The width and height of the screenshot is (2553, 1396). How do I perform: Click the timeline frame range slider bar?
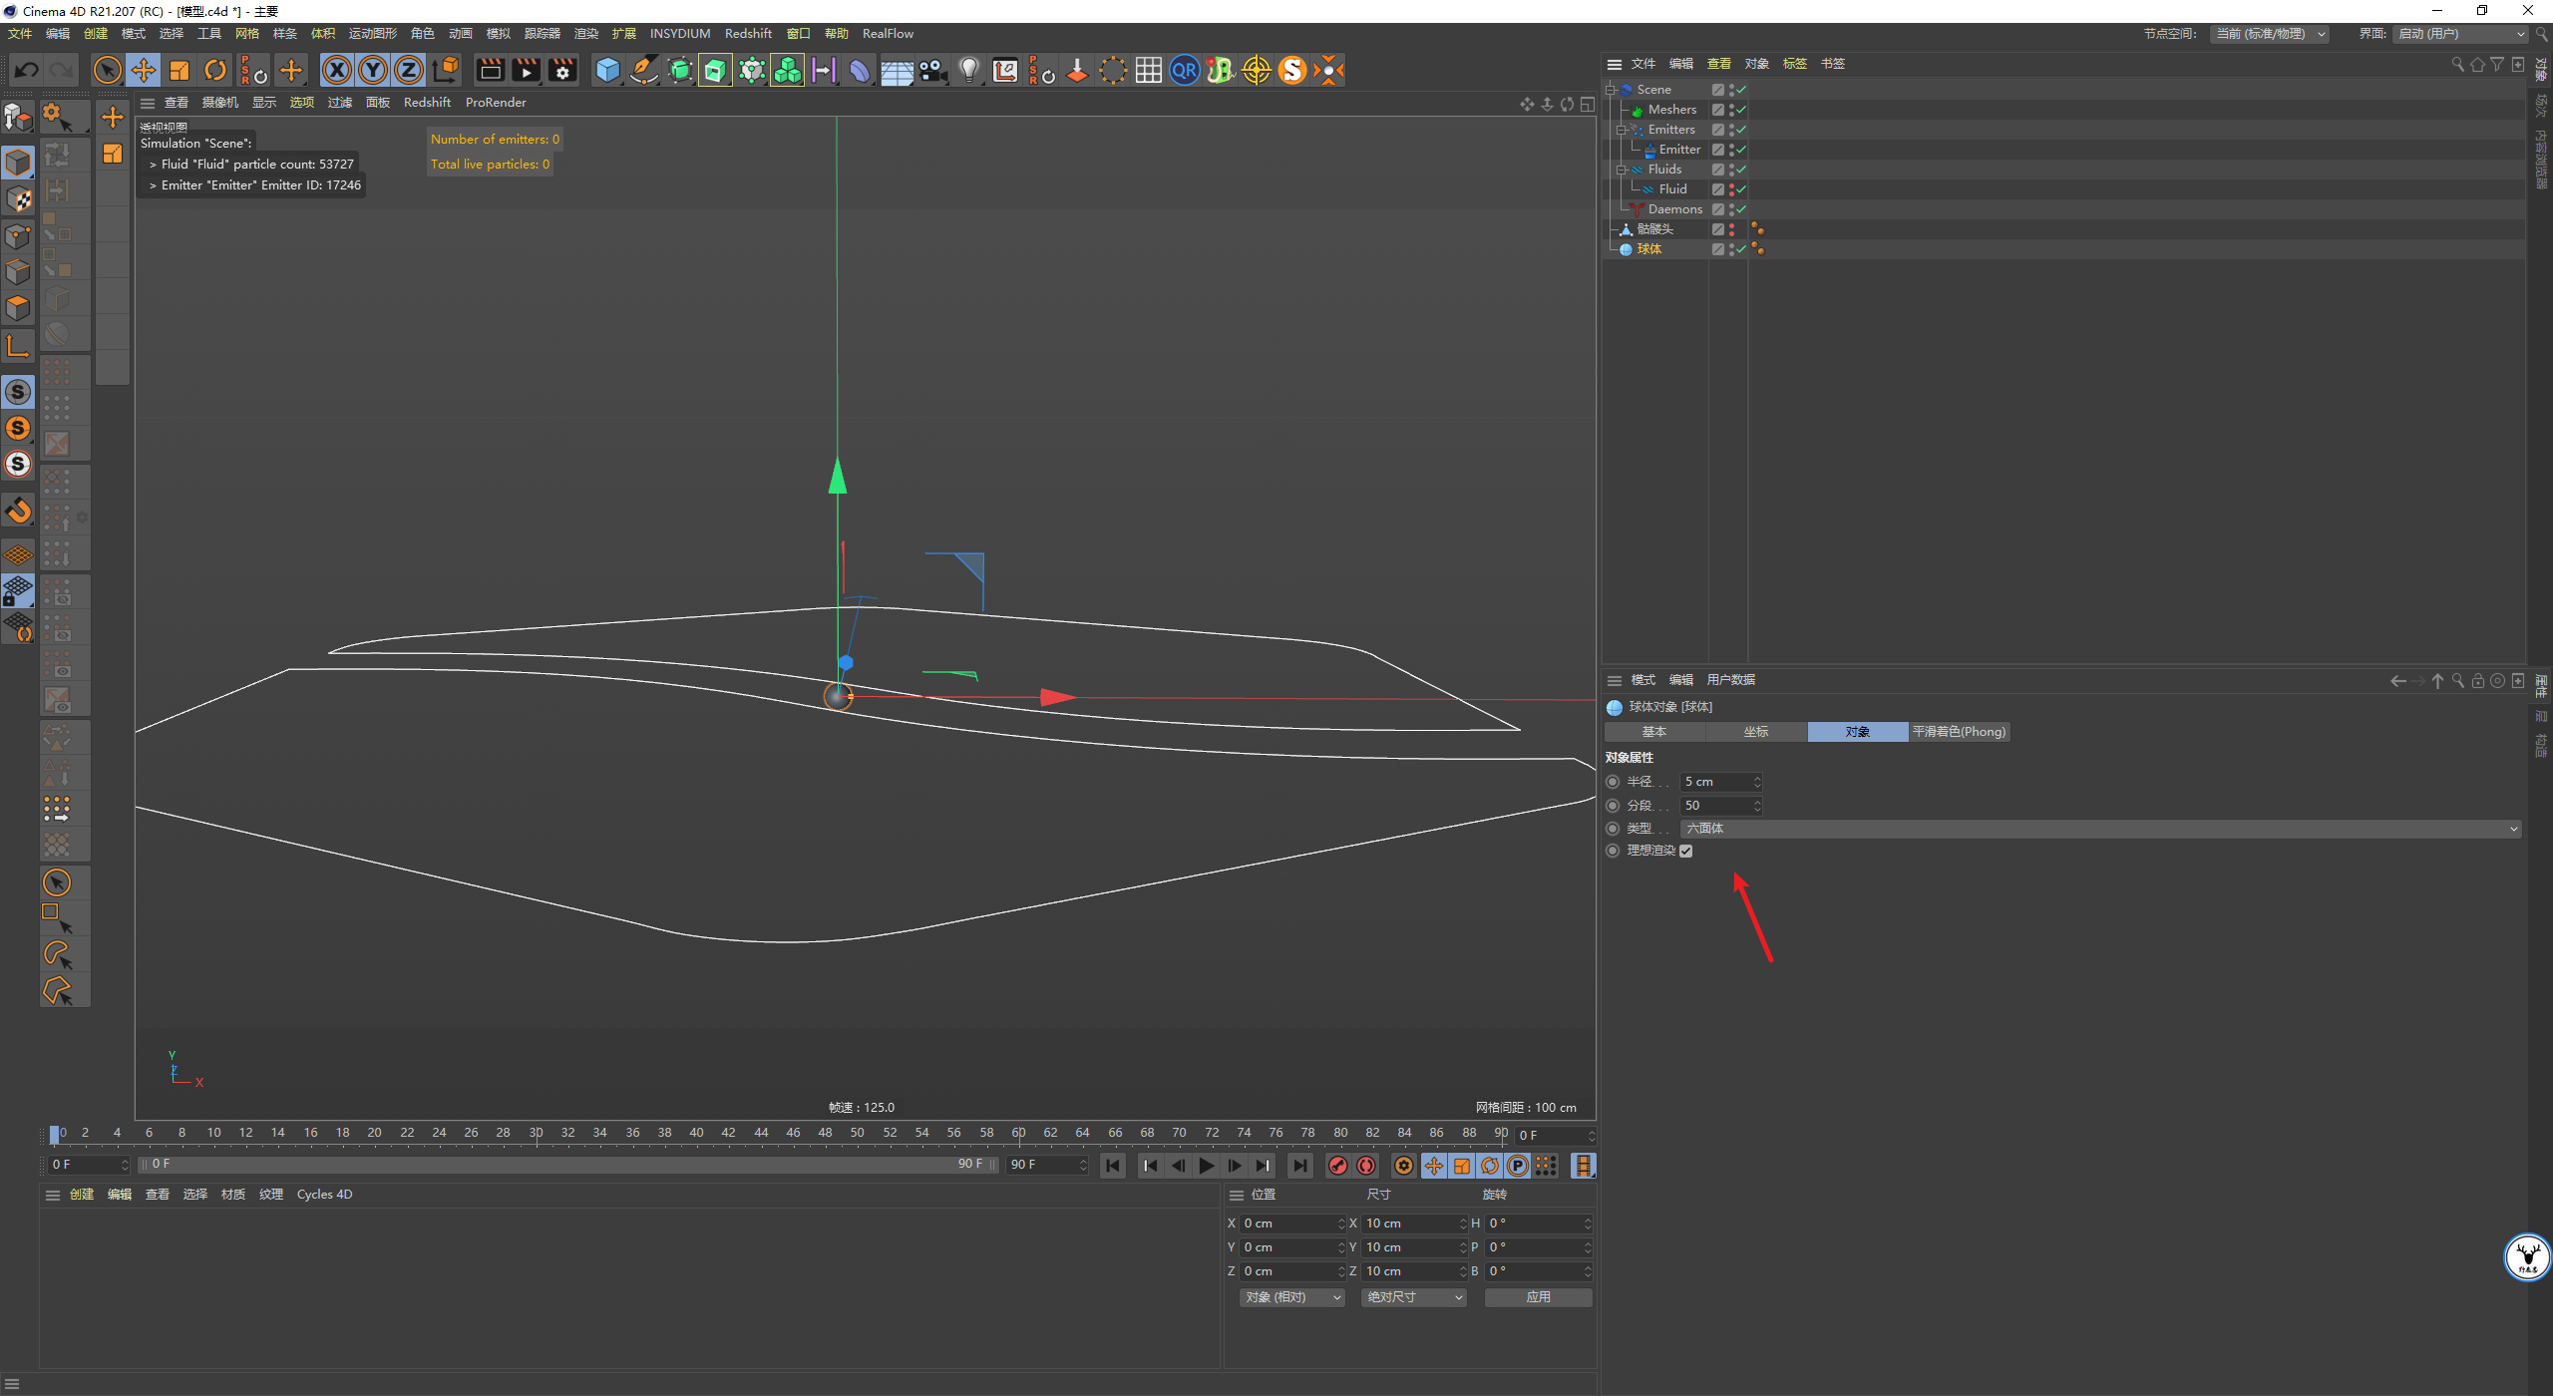[x=568, y=1165]
